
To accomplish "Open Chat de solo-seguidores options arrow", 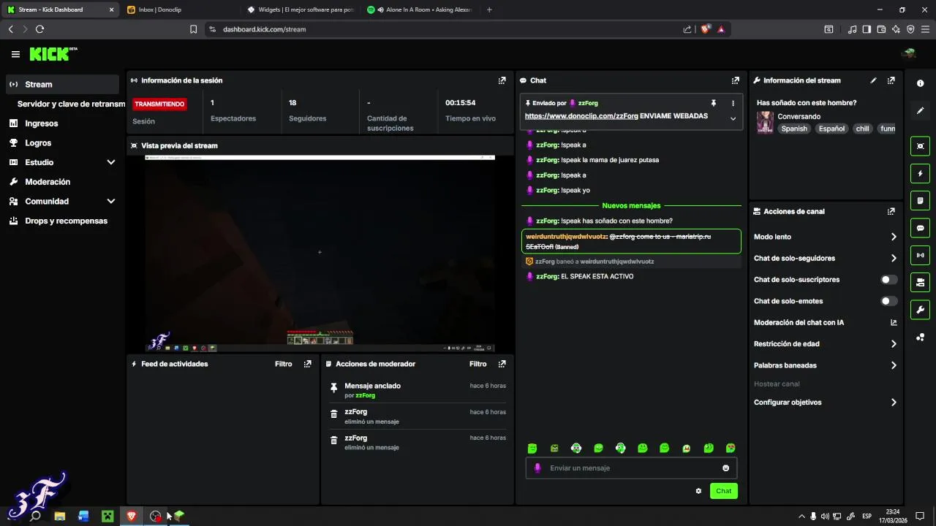I will click(x=894, y=258).
